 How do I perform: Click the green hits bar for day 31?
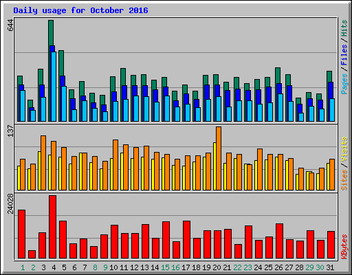tap(329, 77)
